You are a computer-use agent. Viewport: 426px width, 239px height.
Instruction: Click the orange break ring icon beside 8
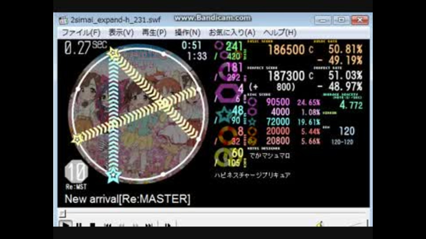228,135
